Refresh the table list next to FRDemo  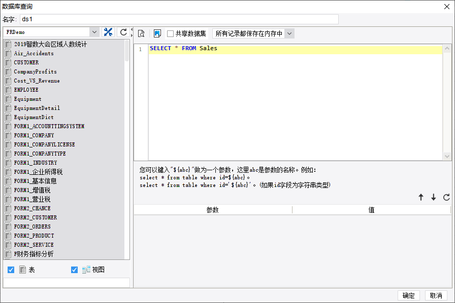[x=123, y=32]
